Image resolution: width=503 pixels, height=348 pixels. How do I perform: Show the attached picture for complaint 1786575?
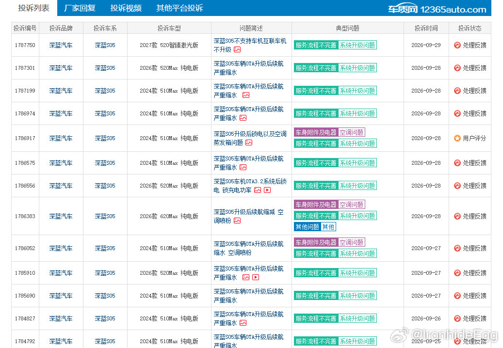[243, 167]
